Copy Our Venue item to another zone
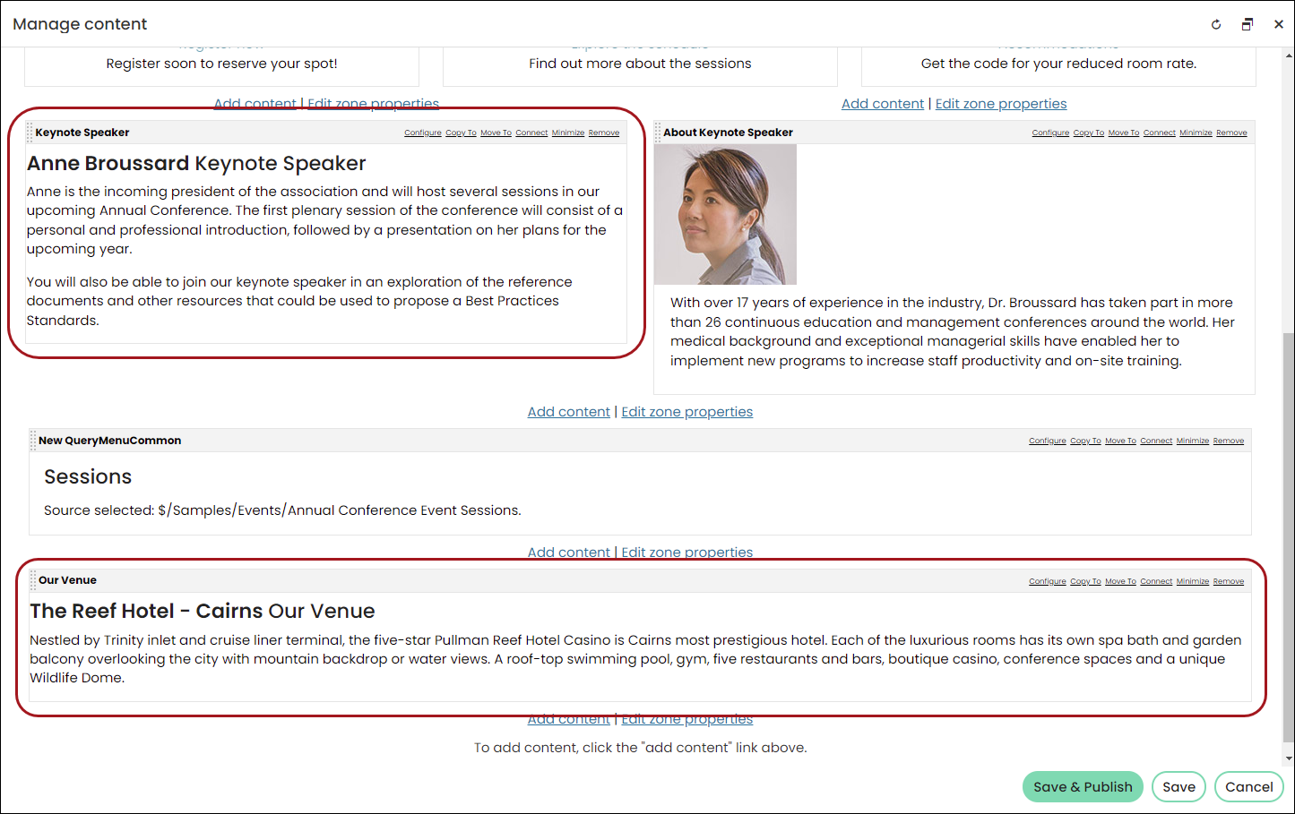 click(1085, 581)
